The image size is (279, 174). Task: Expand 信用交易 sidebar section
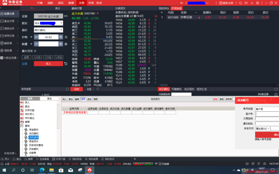pos(18,35)
